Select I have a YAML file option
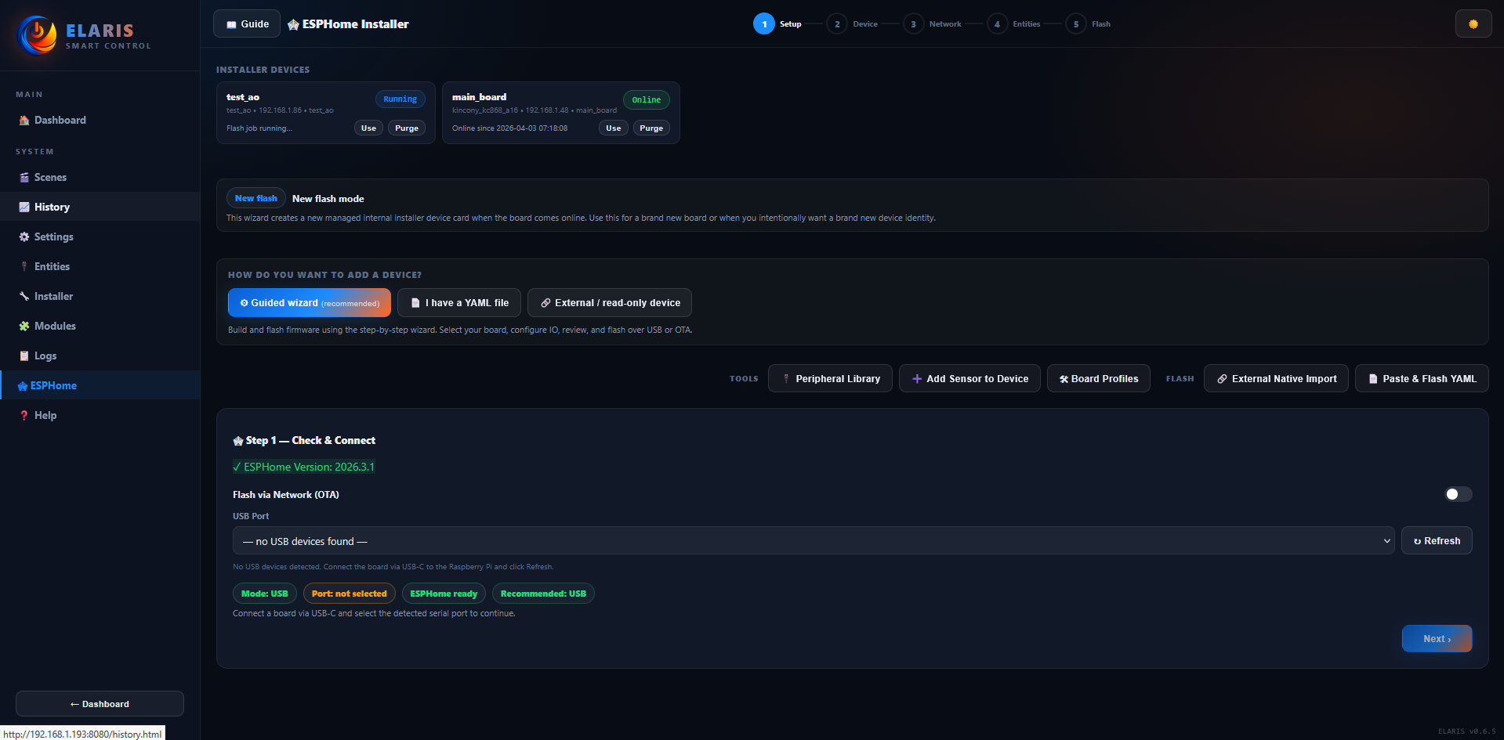The height and width of the screenshot is (740, 1504). click(459, 303)
